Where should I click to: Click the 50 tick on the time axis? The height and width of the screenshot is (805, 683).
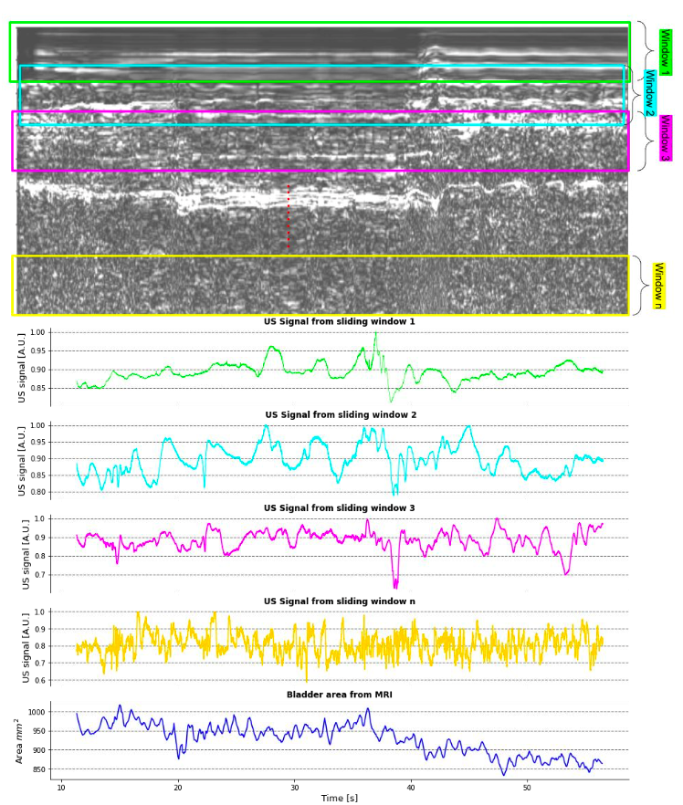pyautogui.click(x=527, y=787)
